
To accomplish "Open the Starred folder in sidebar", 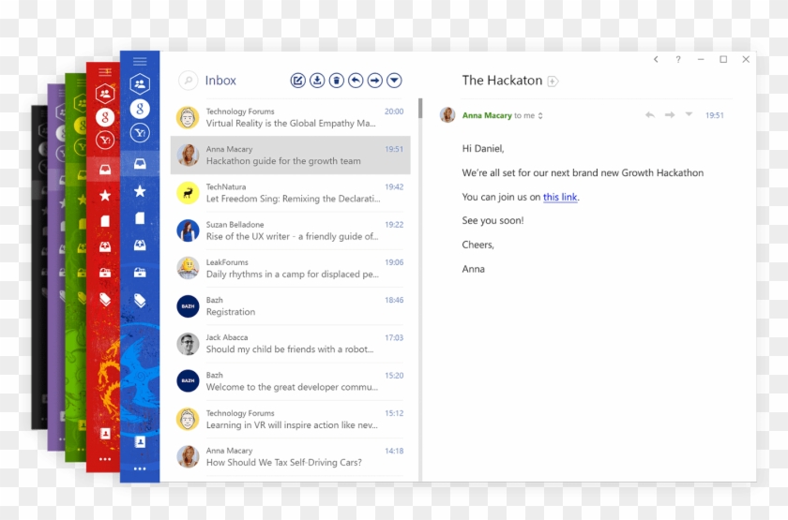I will pyautogui.click(x=140, y=191).
